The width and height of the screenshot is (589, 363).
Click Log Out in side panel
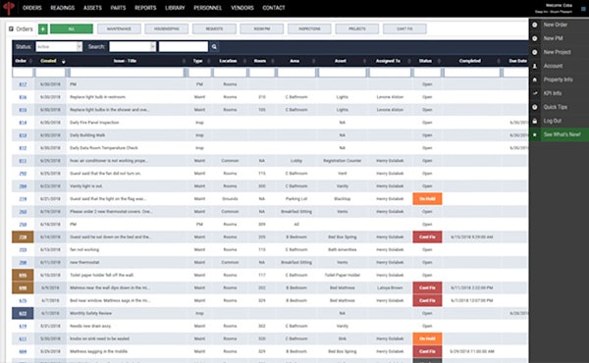[x=552, y=121]
